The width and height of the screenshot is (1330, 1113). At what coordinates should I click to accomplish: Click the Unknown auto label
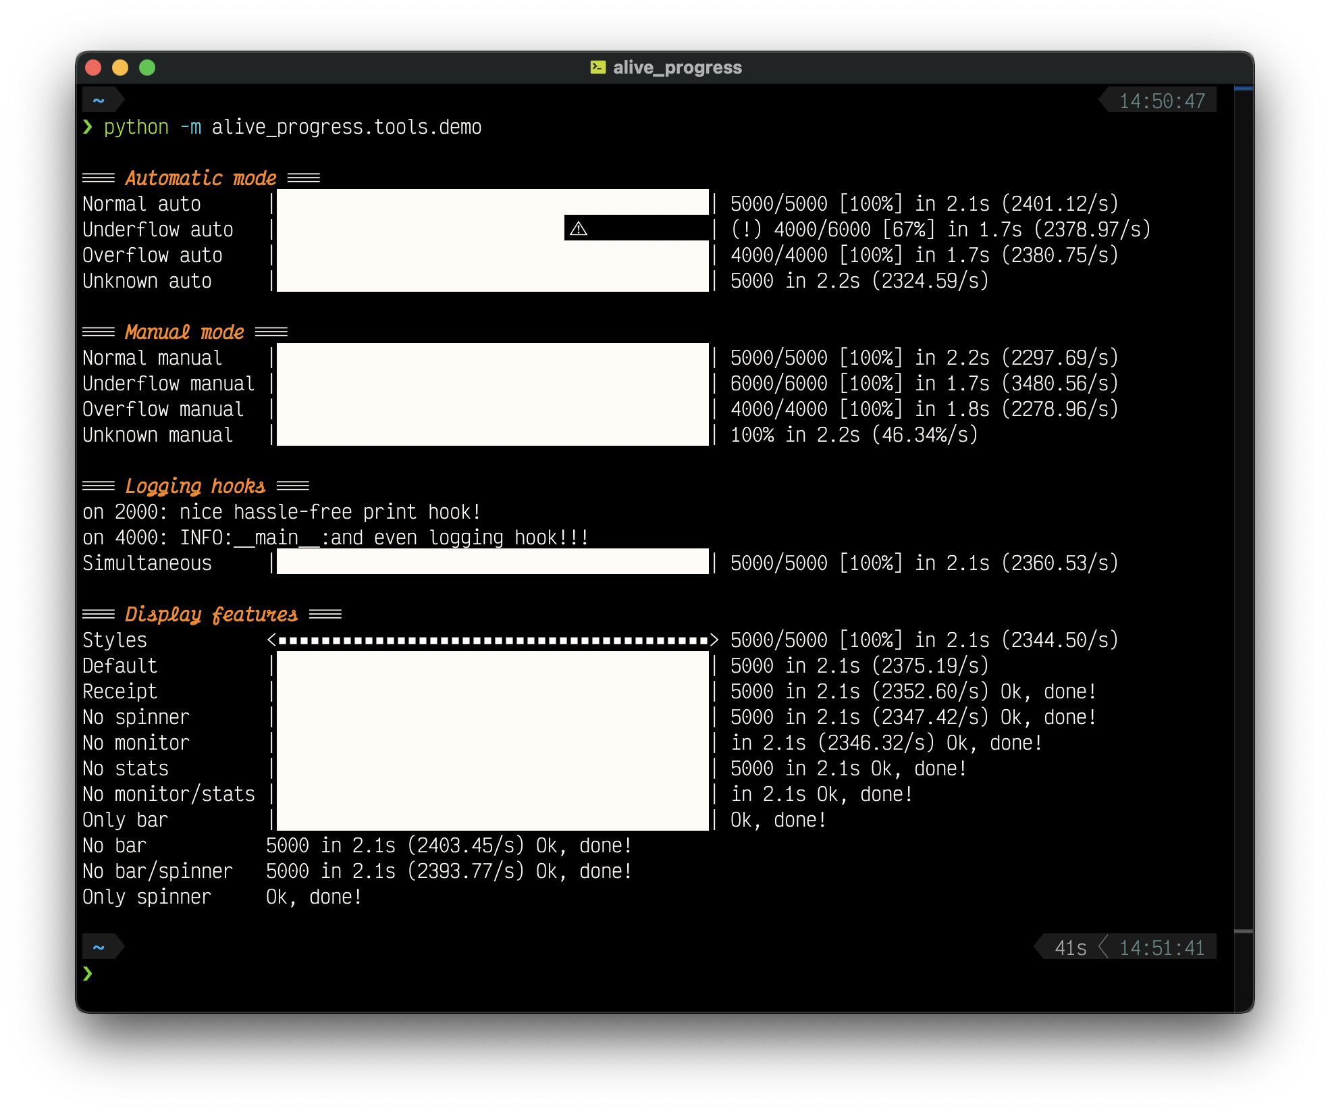pyautogui.click(x=147, y=281)
